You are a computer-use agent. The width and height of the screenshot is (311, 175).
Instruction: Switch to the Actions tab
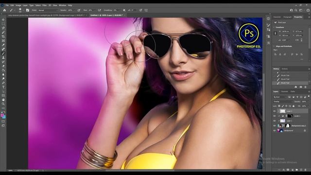tap(285, 69)
